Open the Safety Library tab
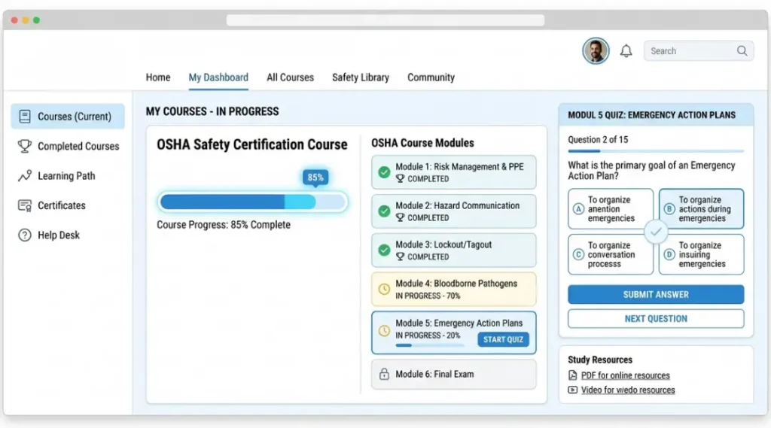The width and height of the screenshot is (771, 428). (x=361, y=77)
